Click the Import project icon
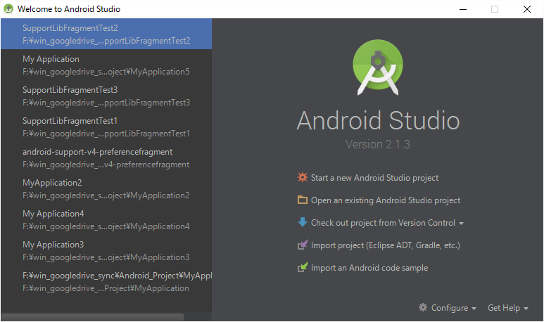The height and width of the screenshot is (322, 544). [303, 245]
